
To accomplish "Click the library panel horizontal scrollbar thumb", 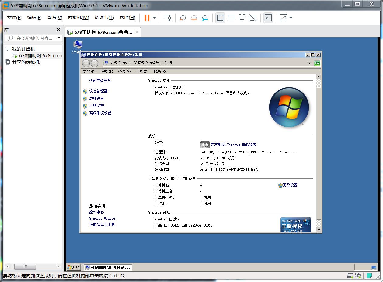I will click(x=25, y=266).
